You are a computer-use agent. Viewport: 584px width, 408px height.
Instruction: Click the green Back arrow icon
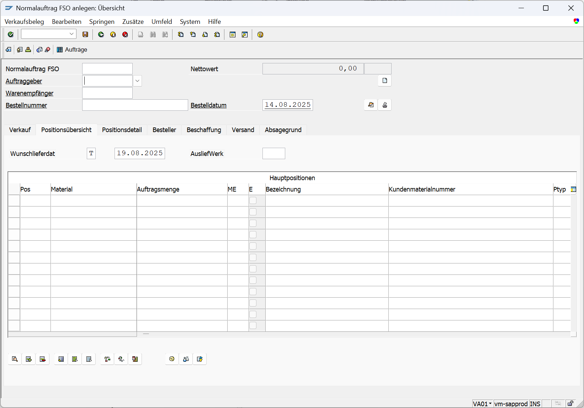(x=101, y=35)
